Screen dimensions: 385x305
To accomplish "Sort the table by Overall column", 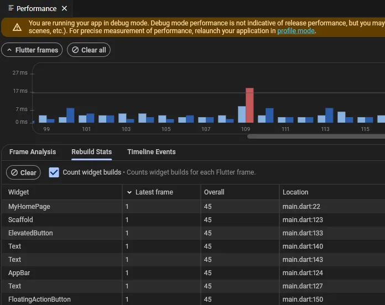I will (x=214, y=192).
